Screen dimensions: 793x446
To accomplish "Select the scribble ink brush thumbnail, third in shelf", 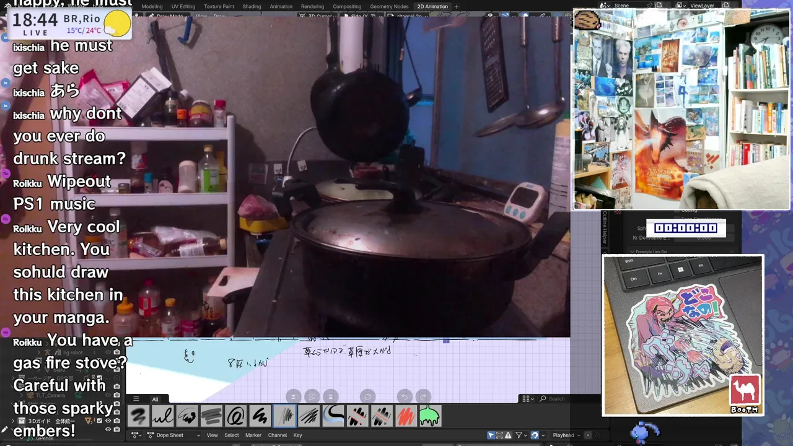I will coord(187,416).
